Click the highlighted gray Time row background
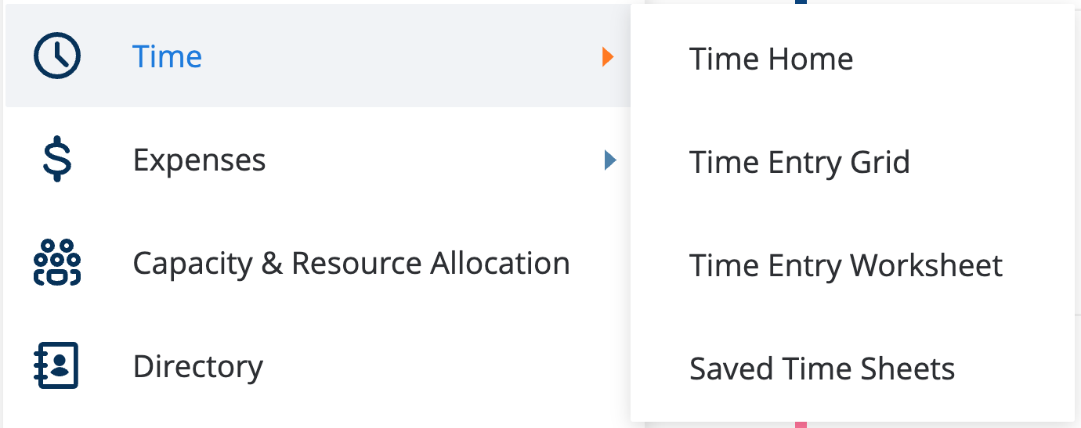Screen dimensions: 1081x428 (x=318, y=56)
